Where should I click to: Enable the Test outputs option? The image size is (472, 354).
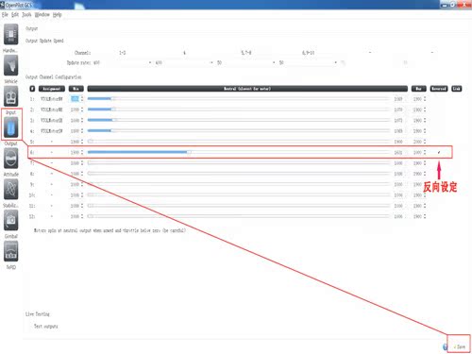tap(45, 327)
